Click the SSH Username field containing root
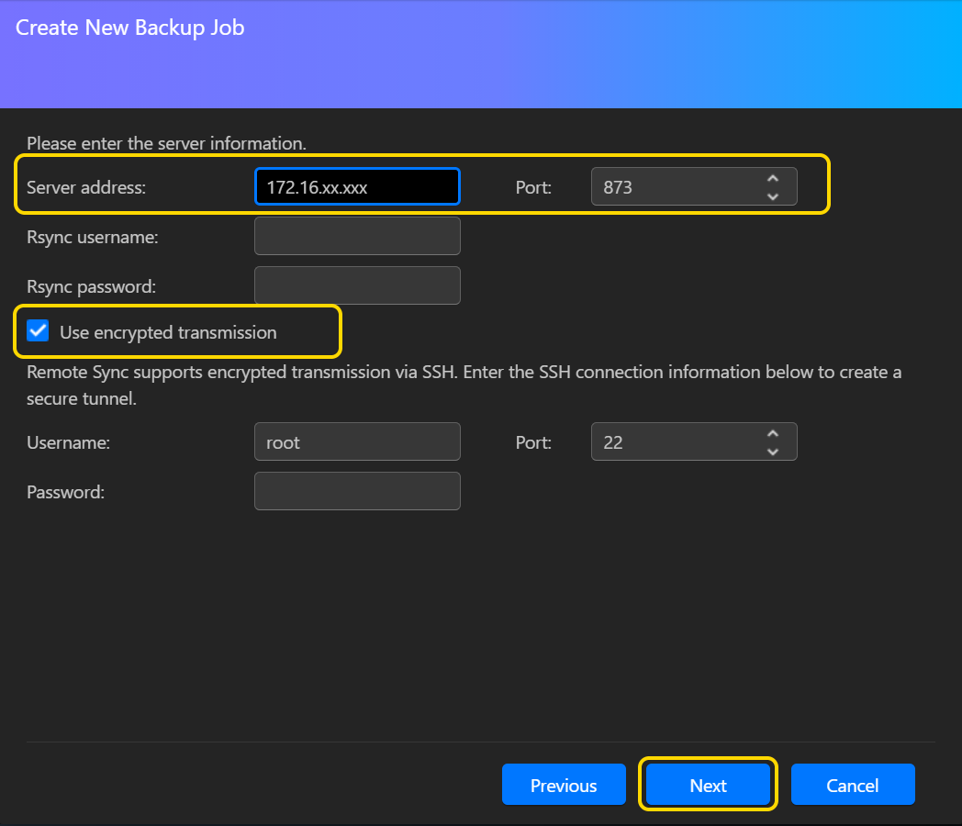The image size is (962, 826). [357, 441]
